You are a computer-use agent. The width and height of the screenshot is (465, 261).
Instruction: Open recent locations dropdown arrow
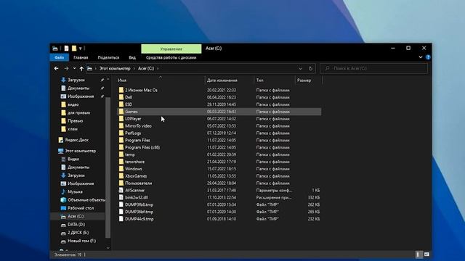tap(74, 68)
